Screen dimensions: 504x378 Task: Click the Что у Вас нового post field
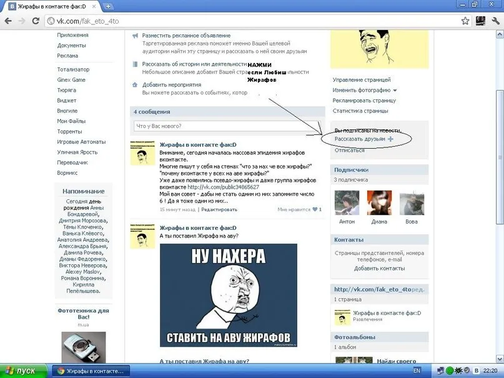(x=227, y=126)
